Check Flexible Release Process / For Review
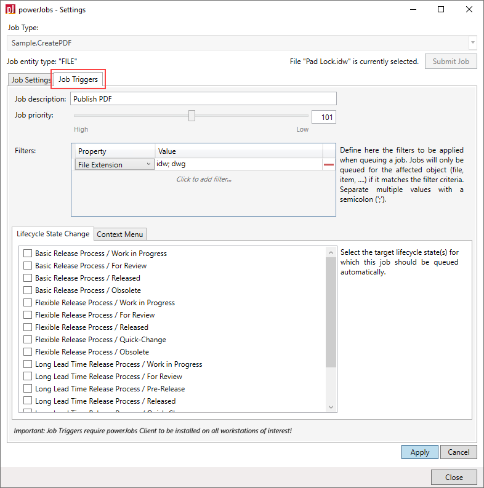 [x=28, y=314]
